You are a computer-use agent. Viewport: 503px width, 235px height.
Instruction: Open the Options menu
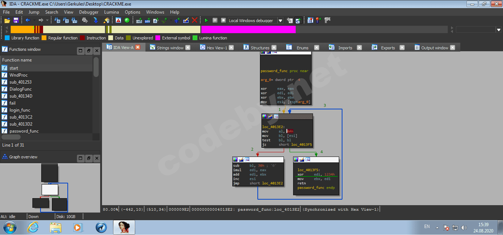(133, 12)
